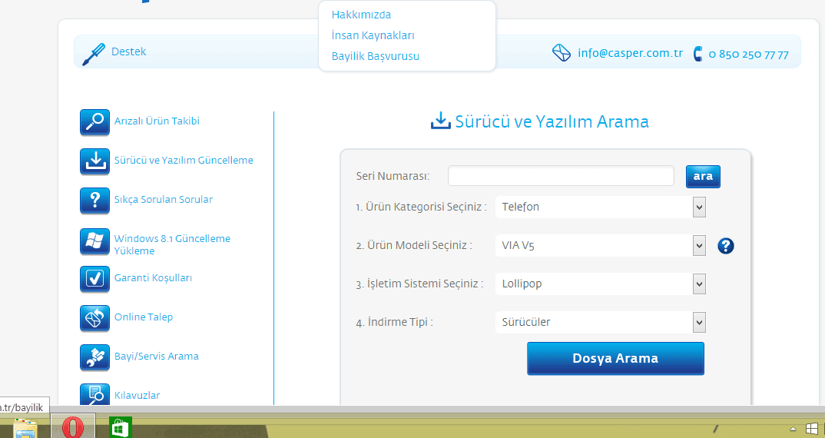
Task: Open the Sıkça Sorulan Sorular link
Action: [x=164, y=200]
